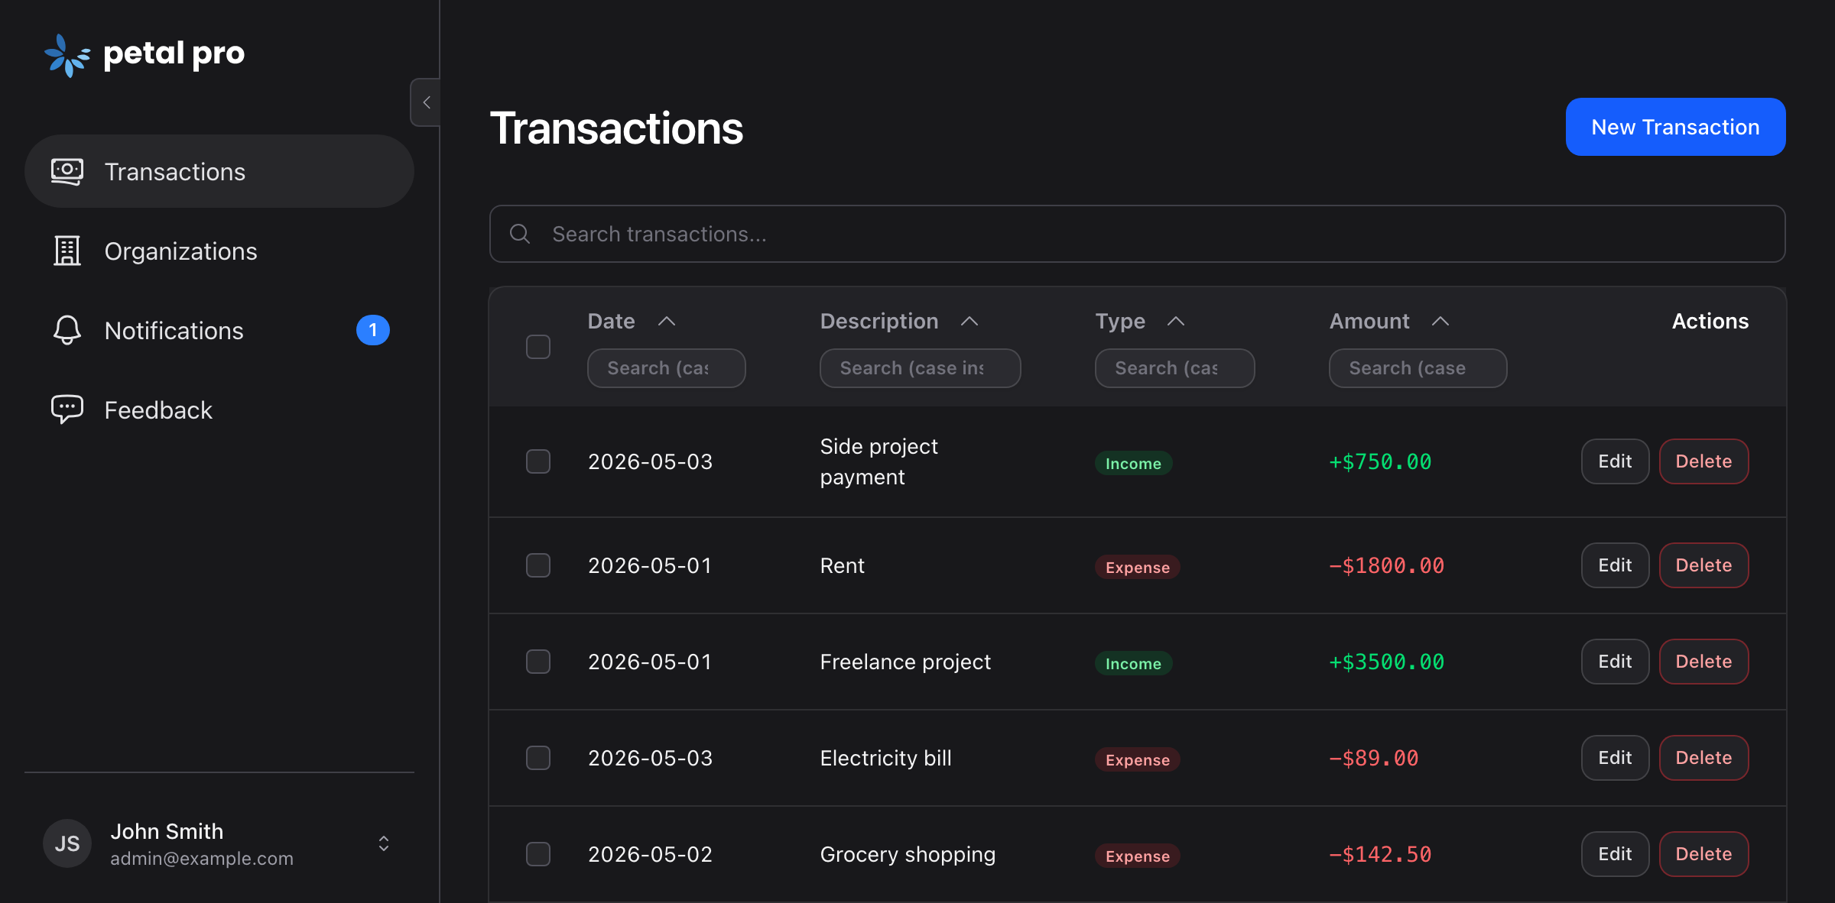Click the Grocery shopping description cell

coord(908,854)
